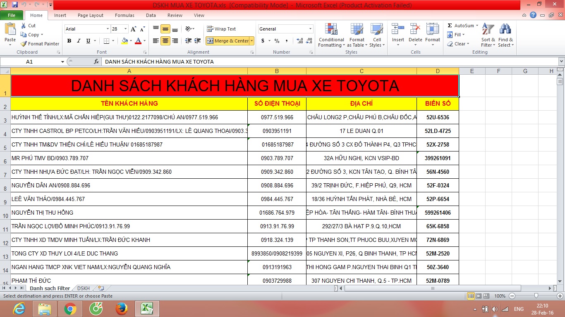Open the DSKH sheet tab
565x317 pixels.
click(x=84, y=288)
